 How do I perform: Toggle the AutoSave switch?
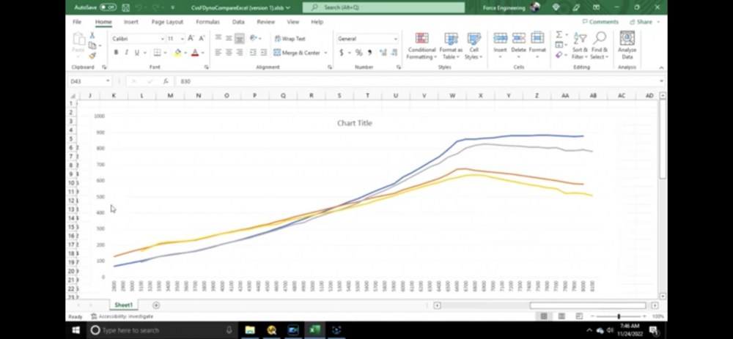click(x=107, y=7)
